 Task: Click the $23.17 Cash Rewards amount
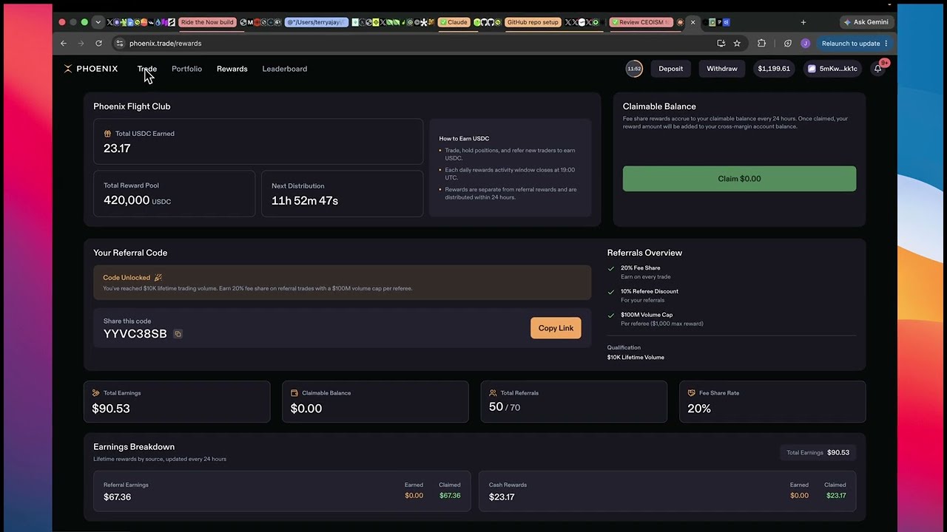coord(502,497)
